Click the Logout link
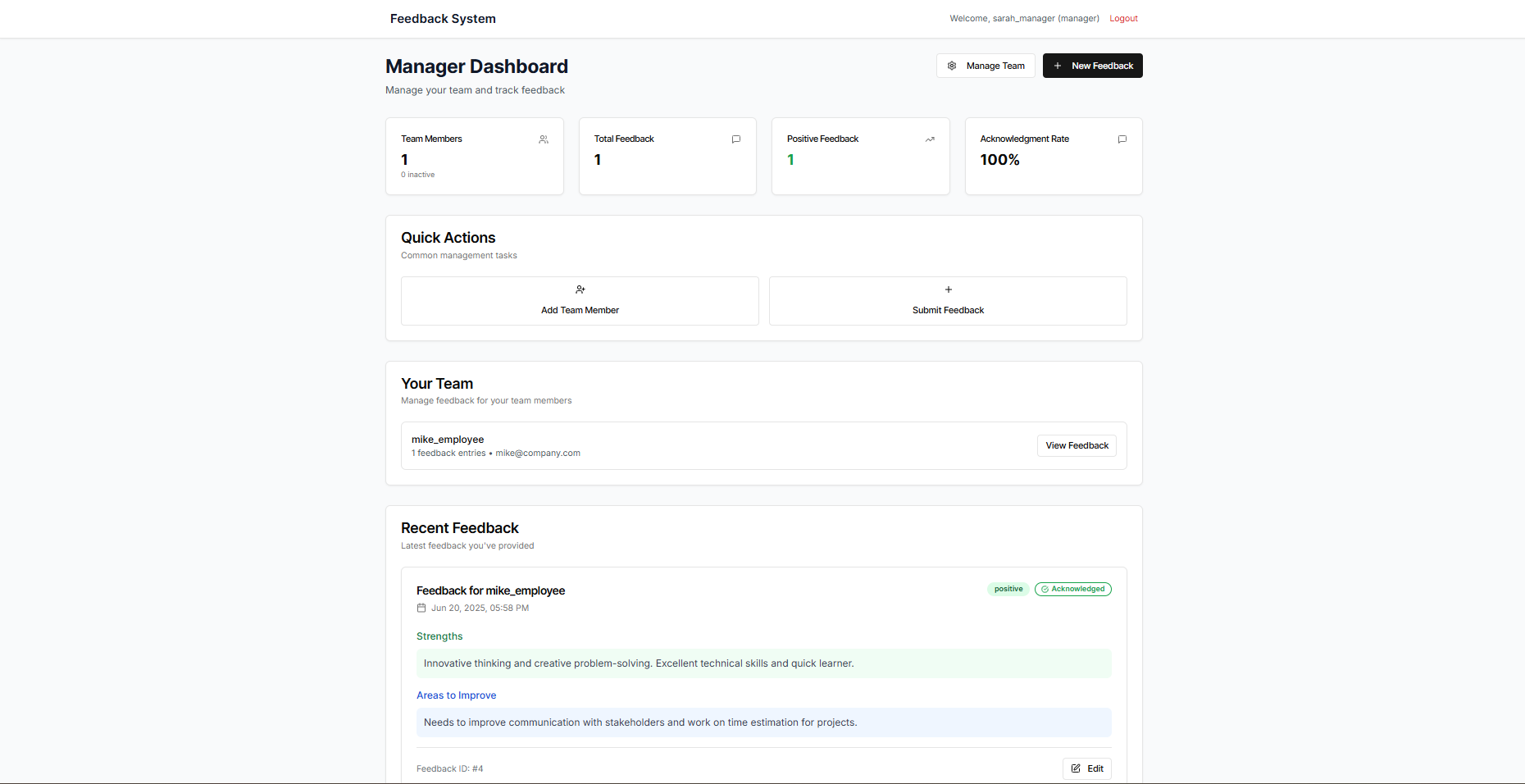Image resolution: width=1525 pixels, height=784 pixels. (1123, 18)
